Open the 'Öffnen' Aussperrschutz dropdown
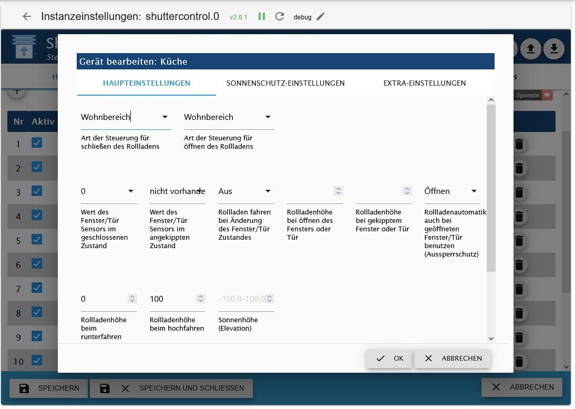This screenshot has height=409, width=575. pos(452,191)
